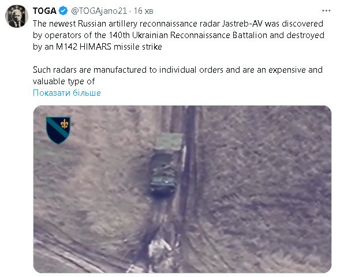Open the drone footage video thumbnail
This screenshot has height=277, width=340.
tap(182, 189)
